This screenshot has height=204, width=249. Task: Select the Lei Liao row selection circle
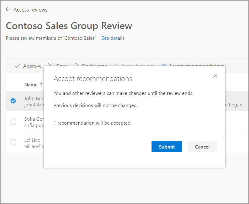click(x=13, y=142)
